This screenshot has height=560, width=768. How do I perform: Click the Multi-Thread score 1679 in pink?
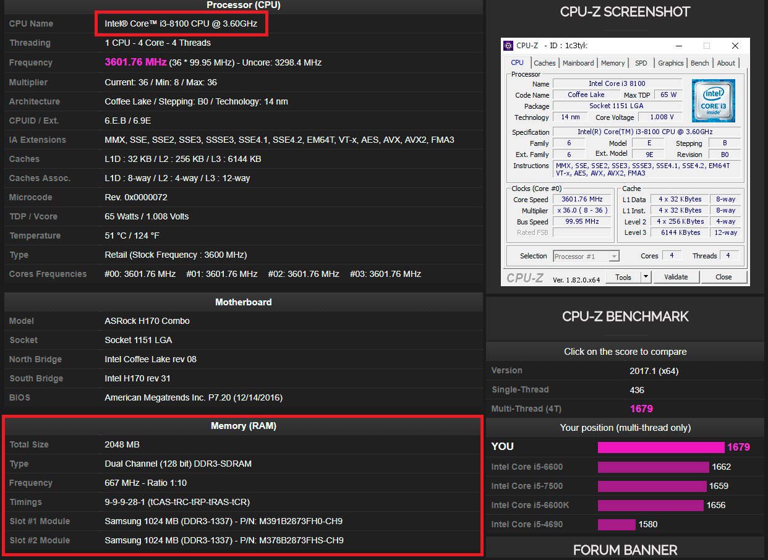click(x=641, y=409)
